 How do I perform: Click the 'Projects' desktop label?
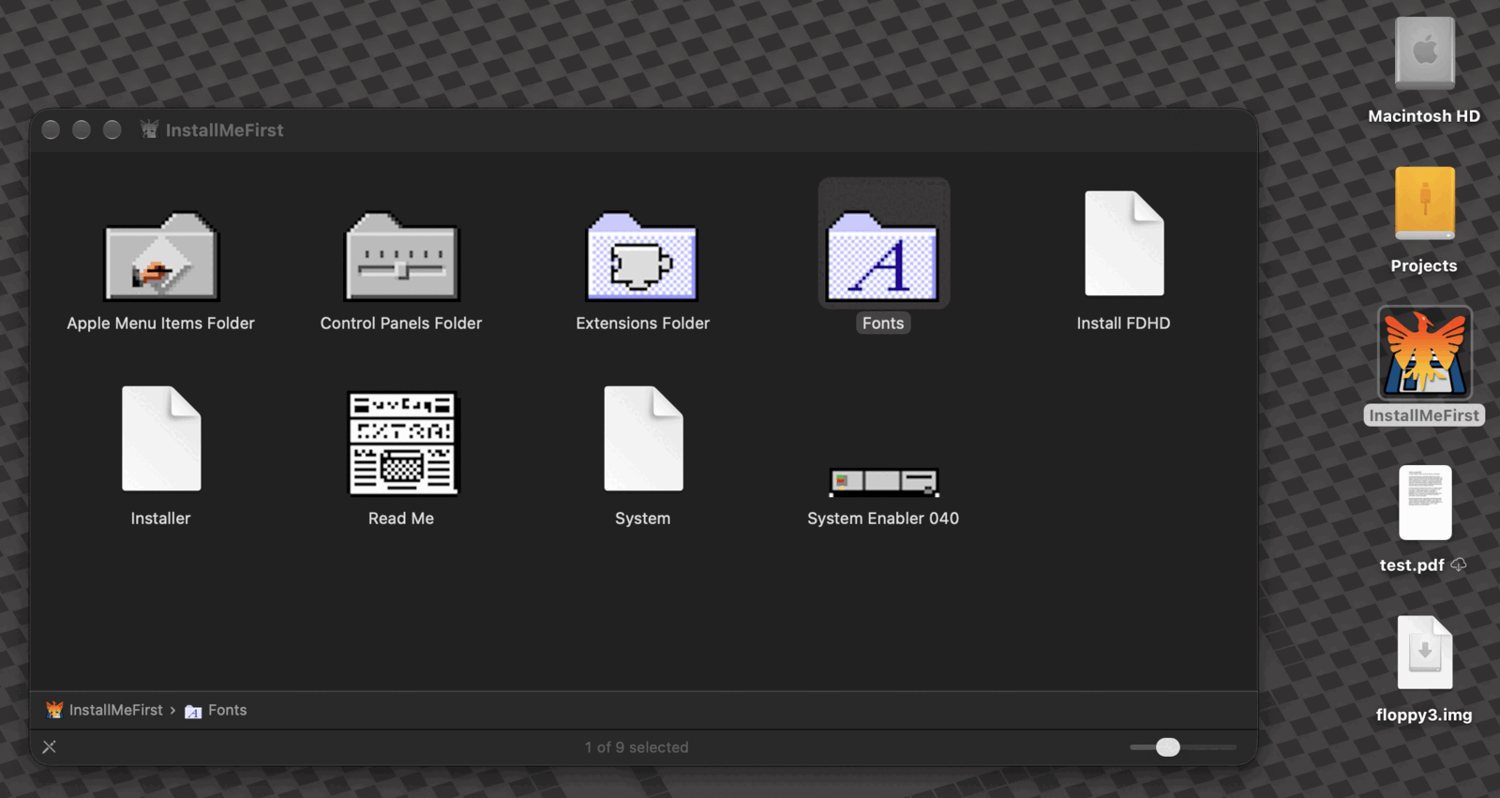coord(1424,266)
